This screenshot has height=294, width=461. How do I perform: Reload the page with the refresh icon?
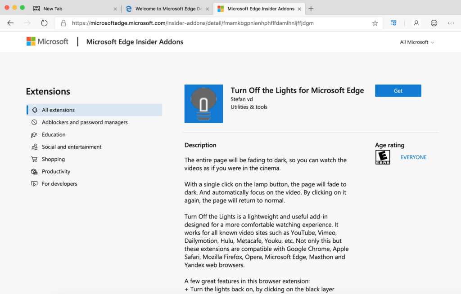tap(44, 23)
